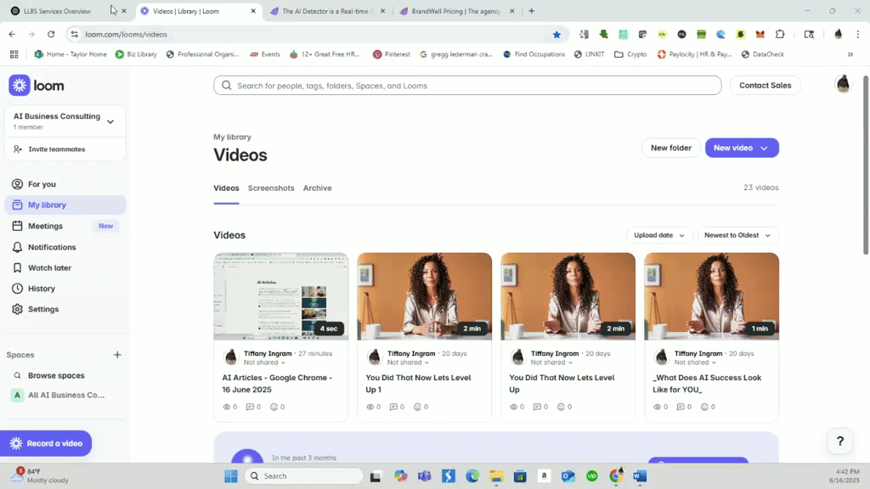This screenshot has height=489, width=870.
Task: Open the help question mark button
Action: [x=840, y=441]
